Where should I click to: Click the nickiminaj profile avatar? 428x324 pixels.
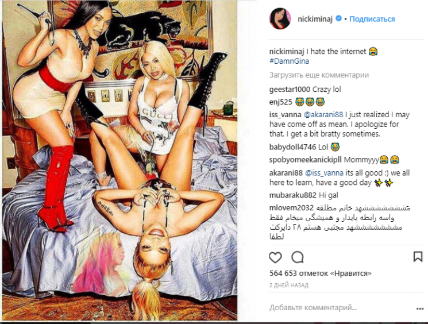pos(280,18)
